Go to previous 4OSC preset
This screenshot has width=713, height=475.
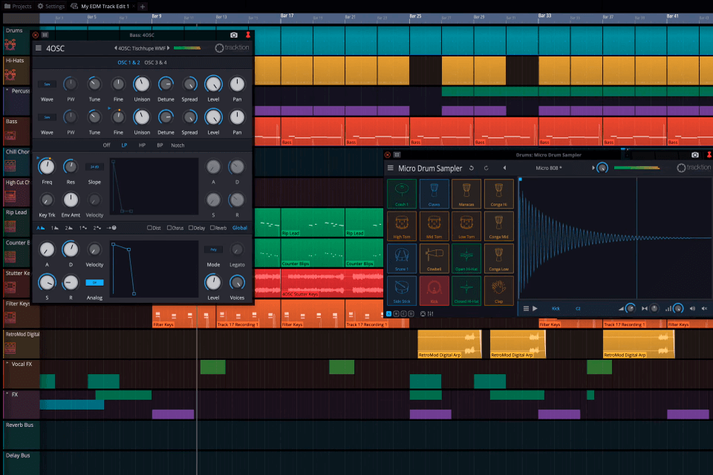click(x=116, y=47)
